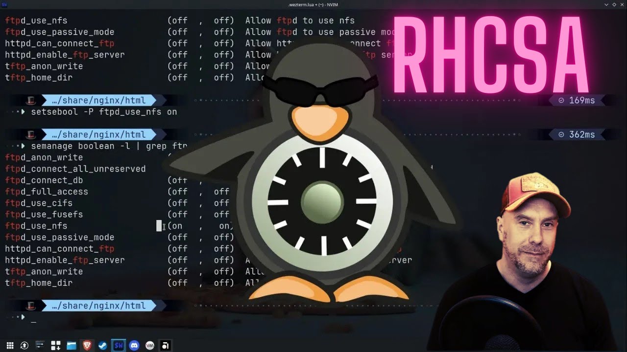This screenshot has height=352, width=627.
Task: Click 'ftpd_use_passive_mode' in the lower listing
Action: (x=60, y=237)
